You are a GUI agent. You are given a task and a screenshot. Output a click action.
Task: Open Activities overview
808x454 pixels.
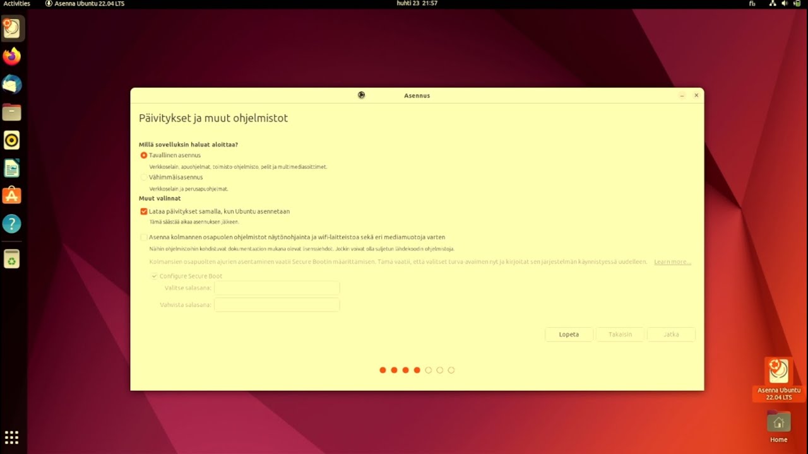tap(17, 4)
